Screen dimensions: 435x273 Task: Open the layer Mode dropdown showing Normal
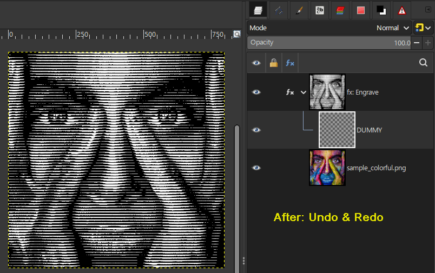click(x=329, y=28)
